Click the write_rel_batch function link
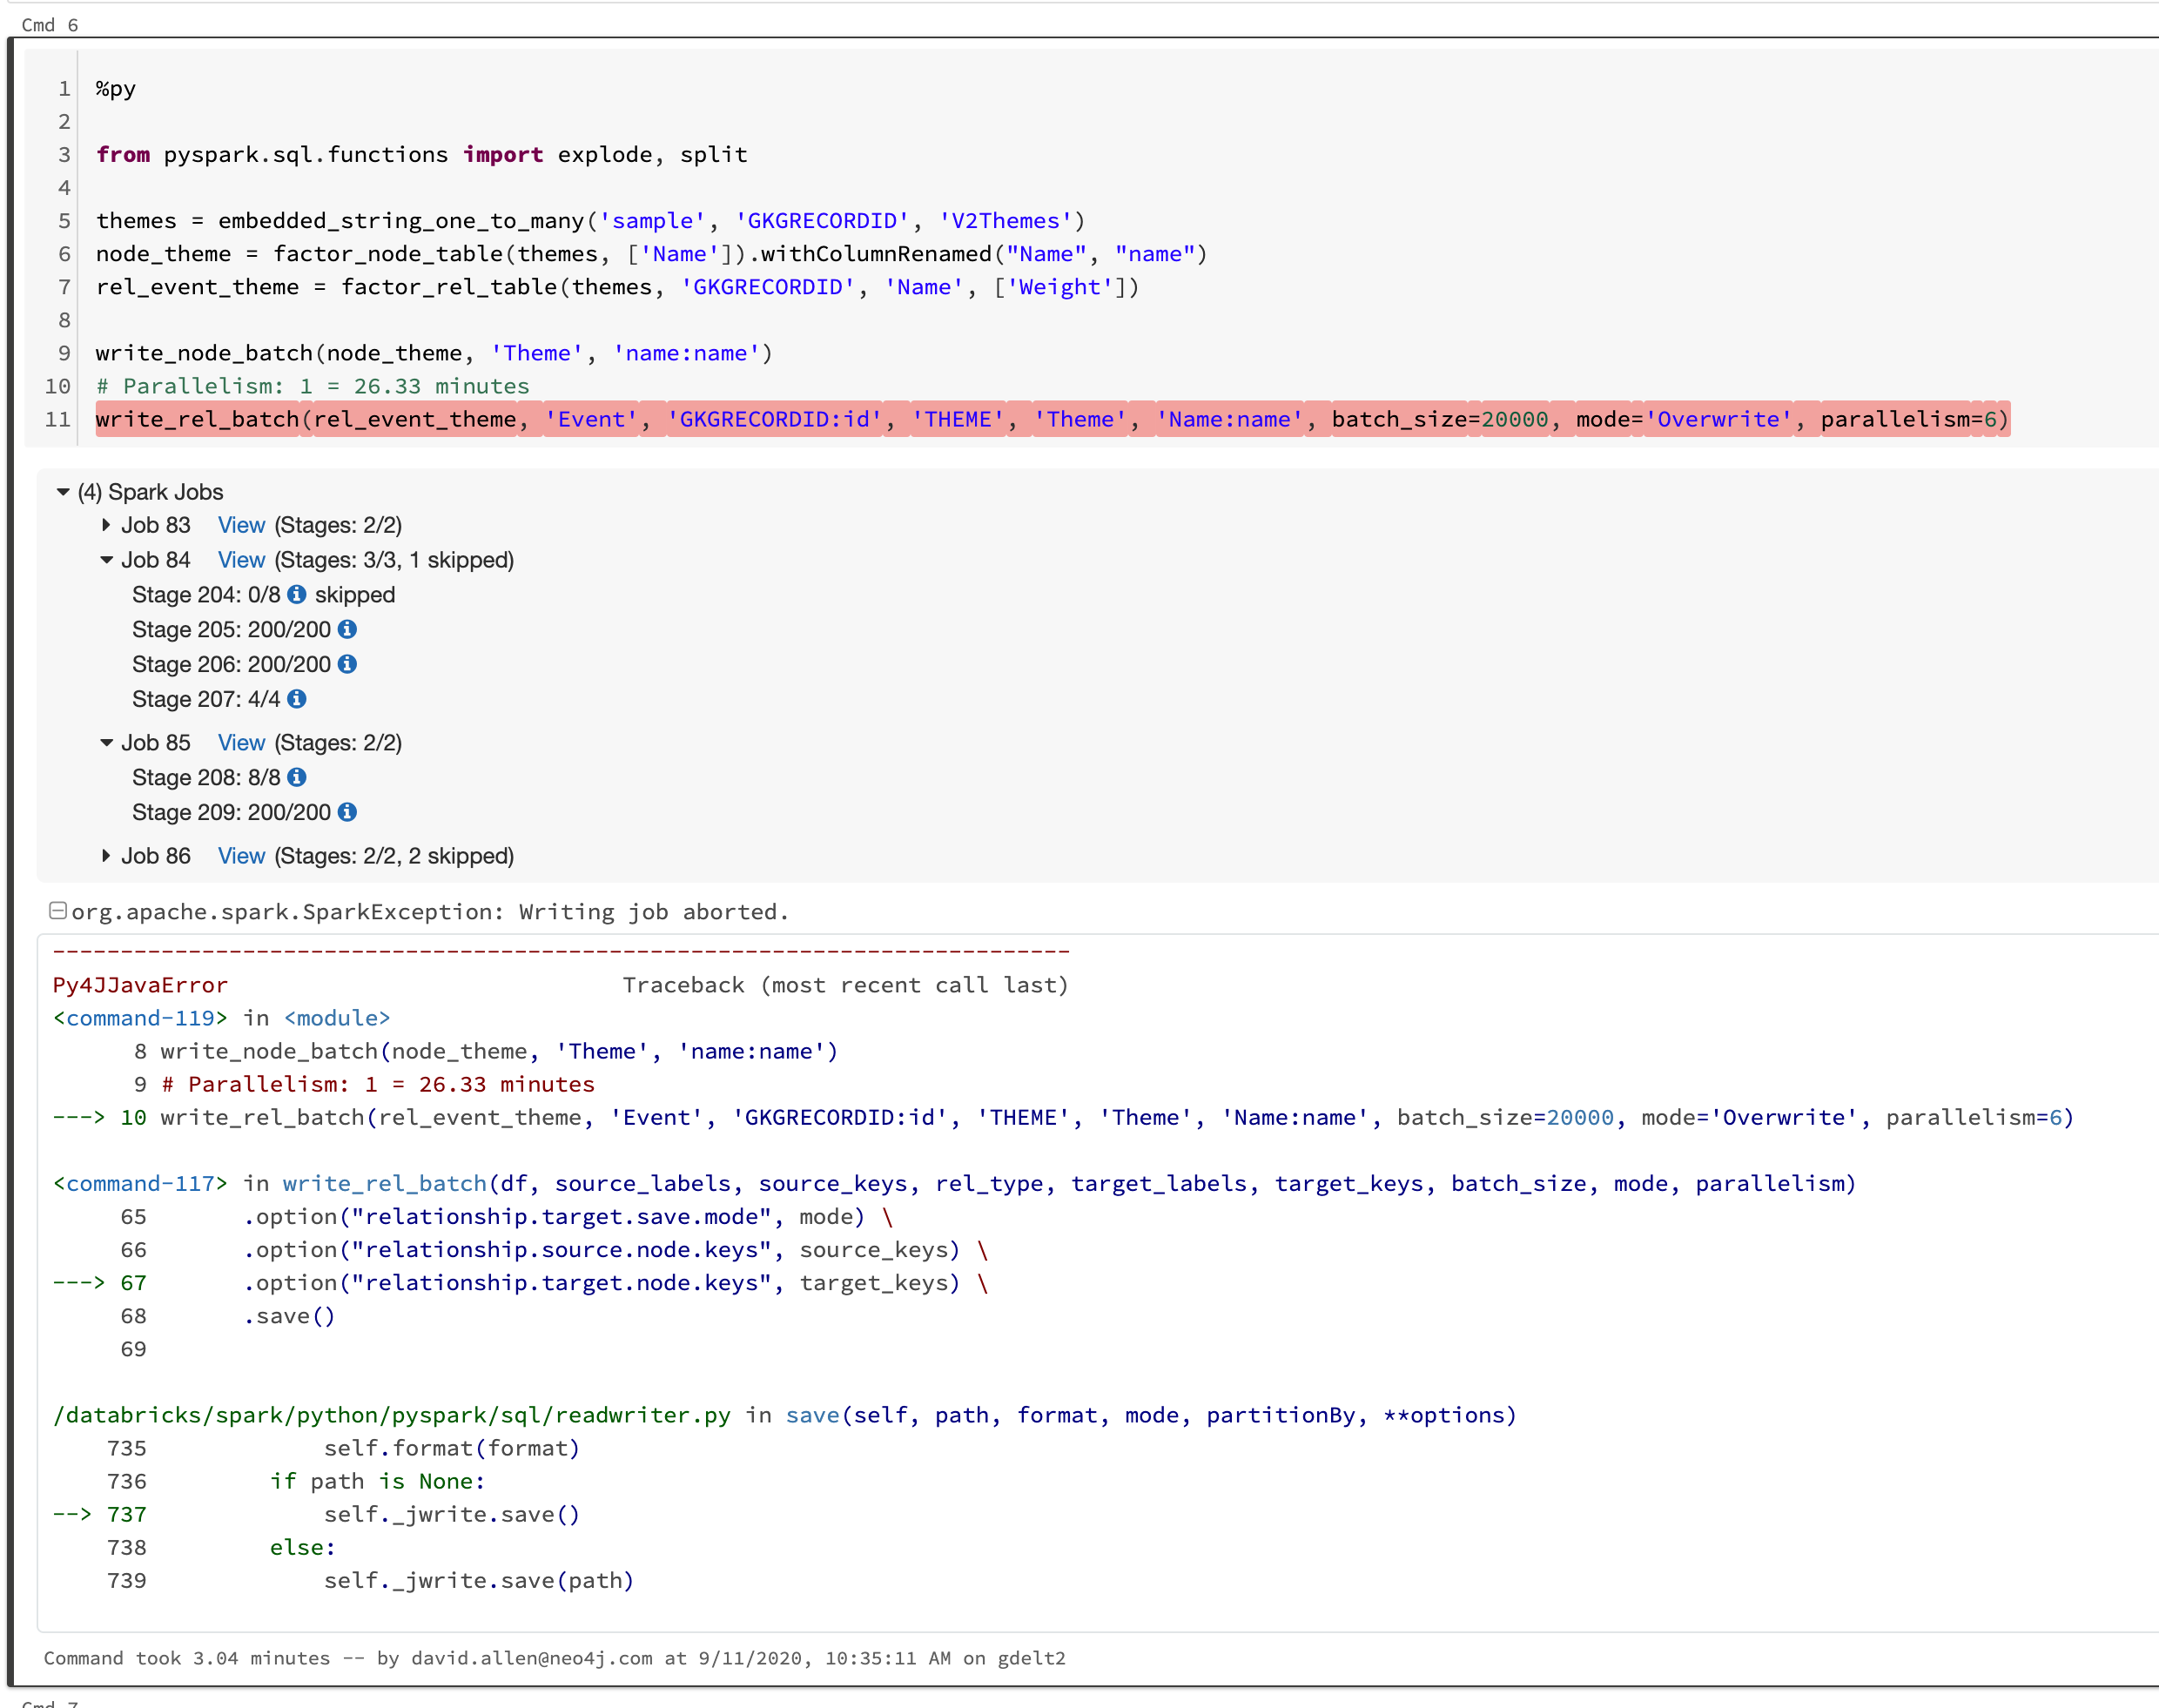 [384, 1183]
